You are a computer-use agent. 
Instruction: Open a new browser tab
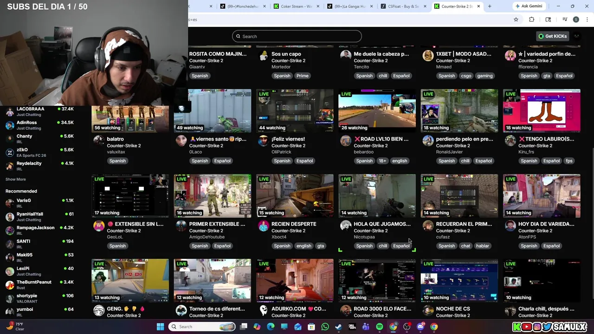point(490,6)
